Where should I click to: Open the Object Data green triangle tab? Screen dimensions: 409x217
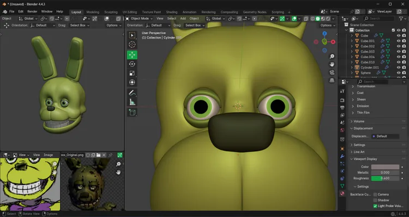click(342, 186)
